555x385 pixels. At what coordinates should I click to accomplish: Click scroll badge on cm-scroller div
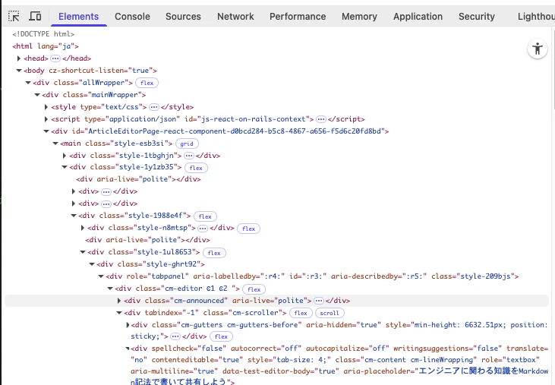[x=330, y=313]
